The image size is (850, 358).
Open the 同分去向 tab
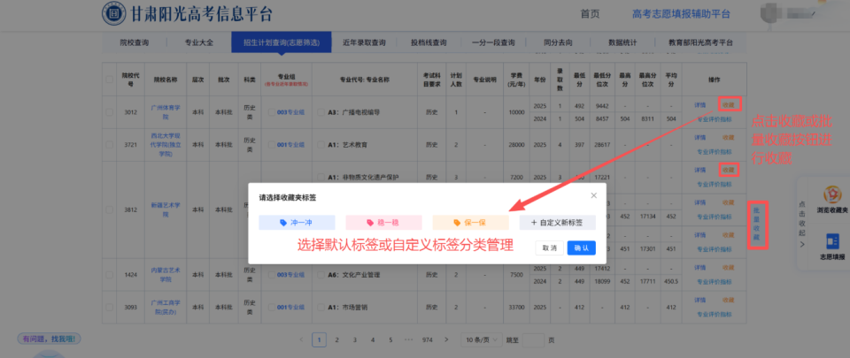(558, 42)
